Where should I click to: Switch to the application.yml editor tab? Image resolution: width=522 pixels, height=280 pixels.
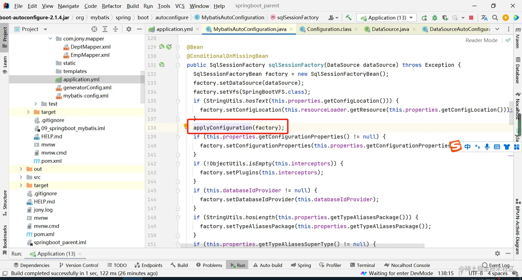(x=175, y=29)
